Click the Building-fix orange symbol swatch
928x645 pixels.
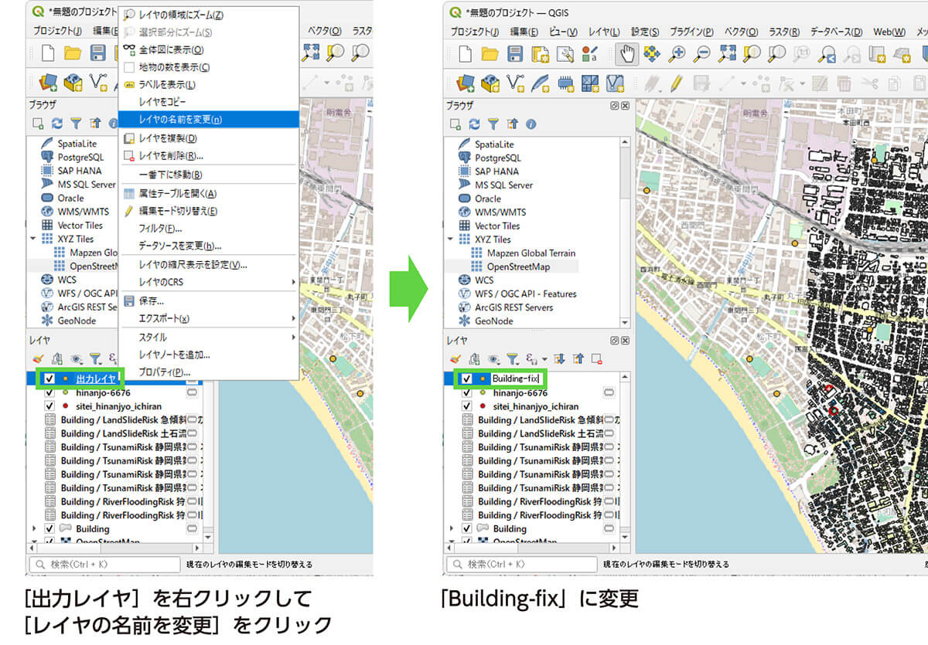coord(483,379)
